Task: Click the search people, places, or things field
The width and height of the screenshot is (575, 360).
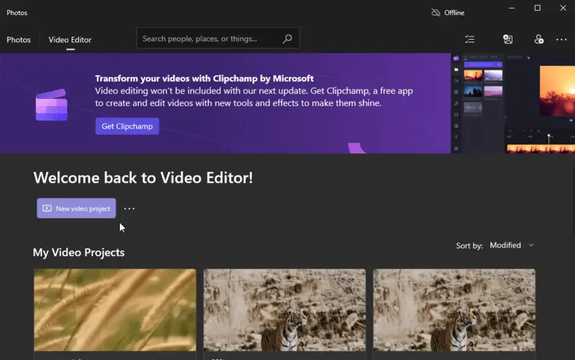Action: click(218, 38)
